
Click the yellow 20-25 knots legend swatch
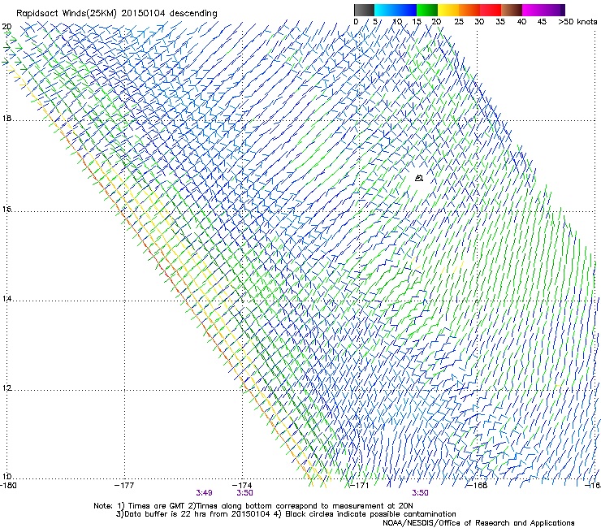(x=448, y=10)
